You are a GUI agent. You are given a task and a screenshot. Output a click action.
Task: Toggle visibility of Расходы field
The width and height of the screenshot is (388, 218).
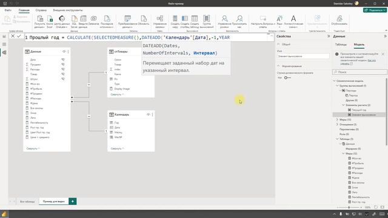pyautogui.click(x=63, y=70)
